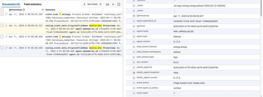Viewport: 263px width, 97px height.
Task: Click the elastic_agent.version field name
Action: point(147,78)
